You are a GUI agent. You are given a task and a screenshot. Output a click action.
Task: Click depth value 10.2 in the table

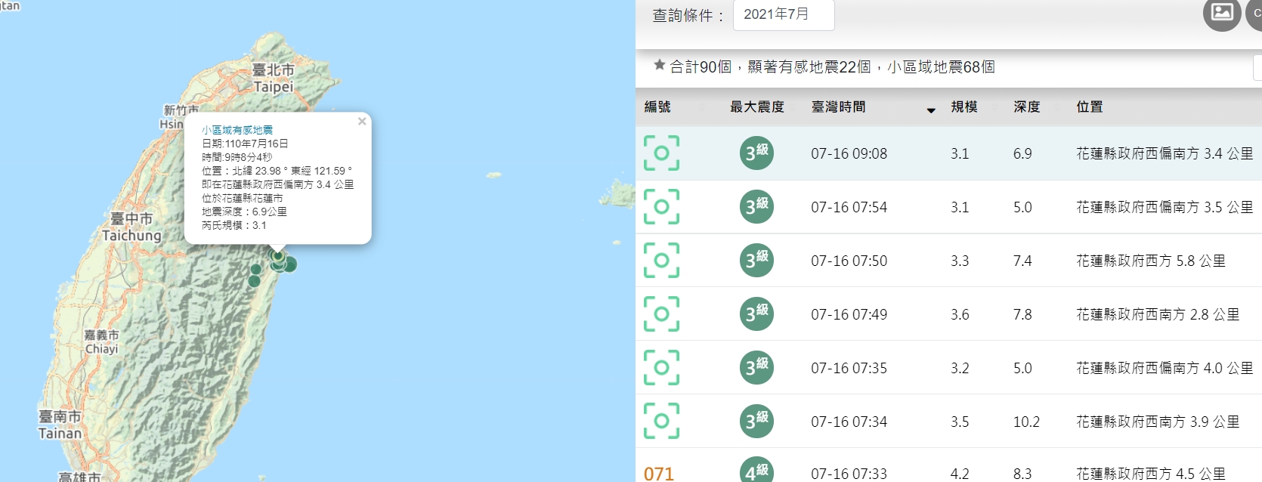(x=1026, y=422)
